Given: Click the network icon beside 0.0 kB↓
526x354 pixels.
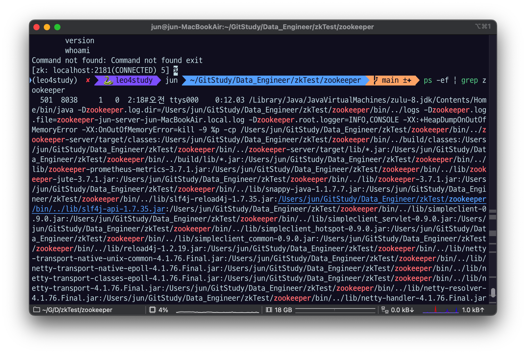Looking at the screenshot, I should pyautogui.click(x=385, y=310).
